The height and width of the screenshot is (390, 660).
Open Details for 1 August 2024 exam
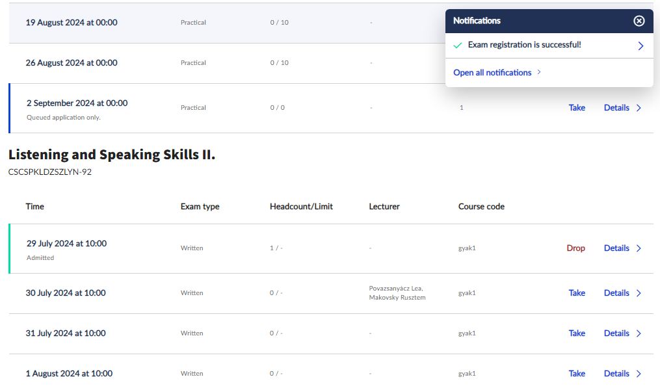pos(616,374)
